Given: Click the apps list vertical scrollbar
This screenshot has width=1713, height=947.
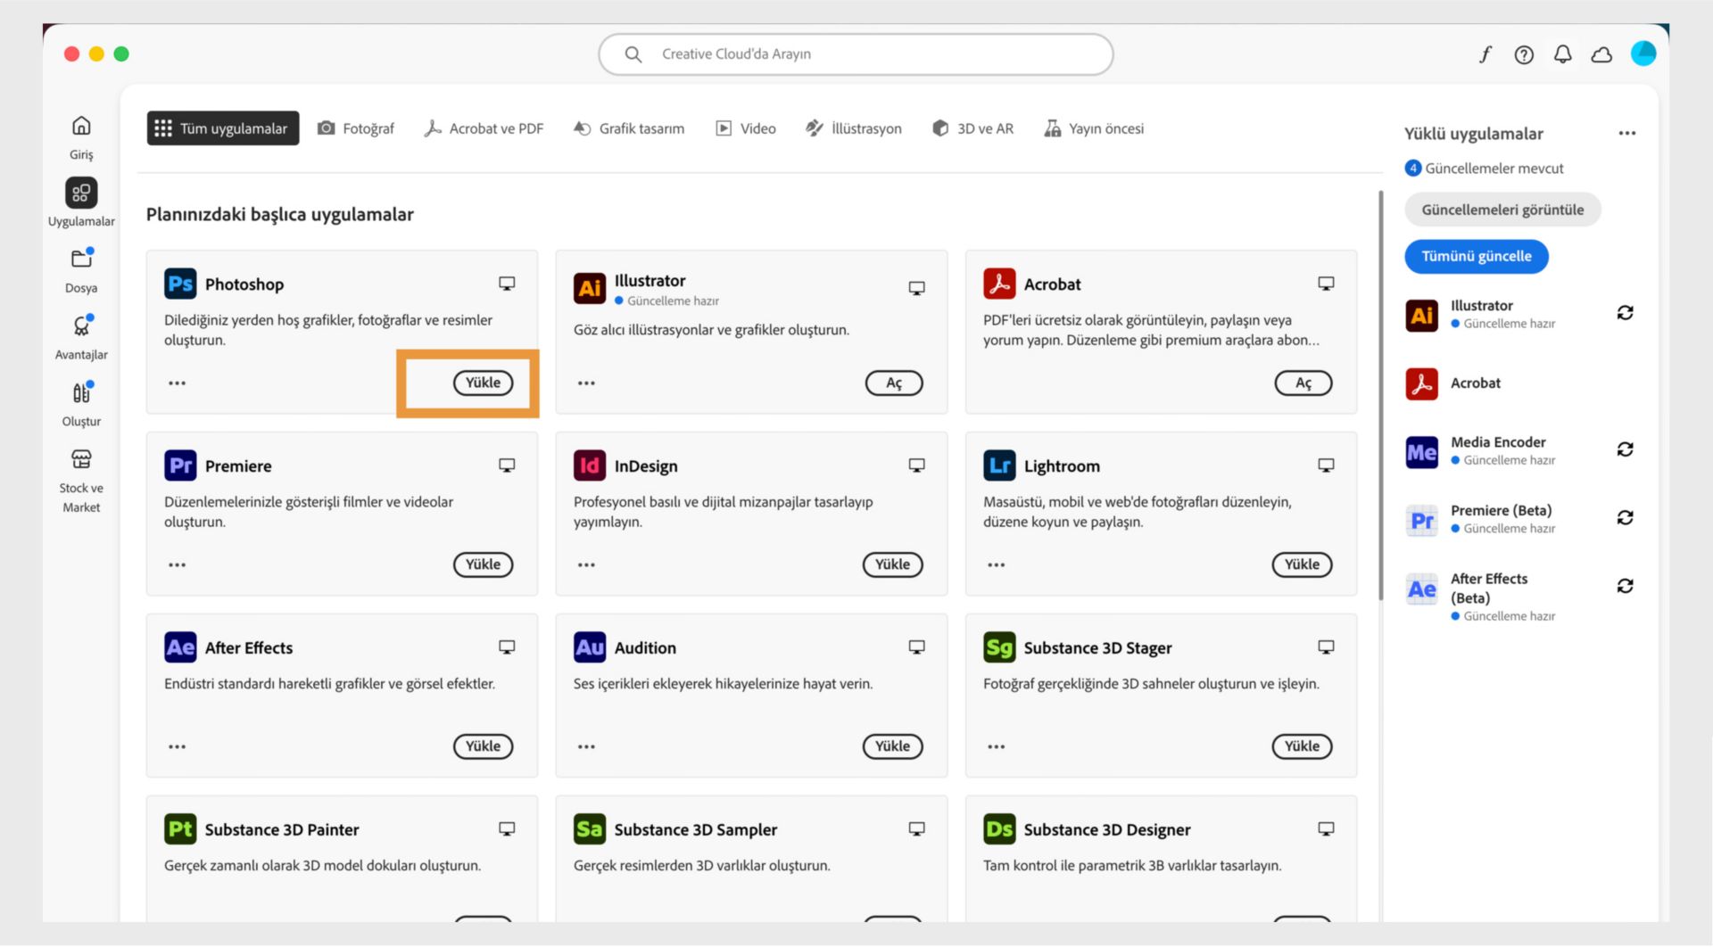Looking at the screenshot, I should point(1381,395).
